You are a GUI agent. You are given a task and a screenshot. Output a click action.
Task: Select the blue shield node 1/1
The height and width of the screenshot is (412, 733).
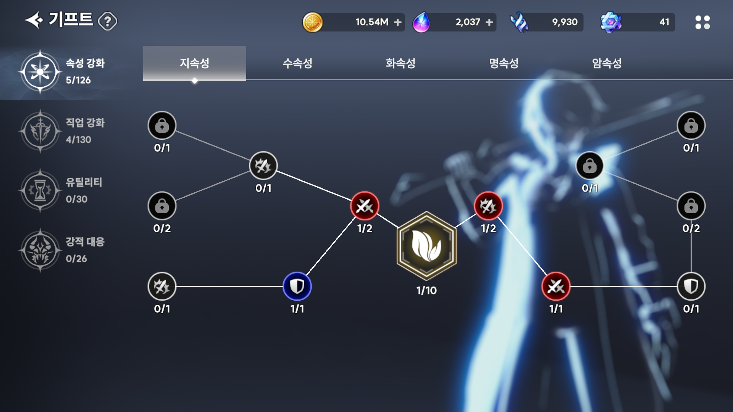pos(297,286)
